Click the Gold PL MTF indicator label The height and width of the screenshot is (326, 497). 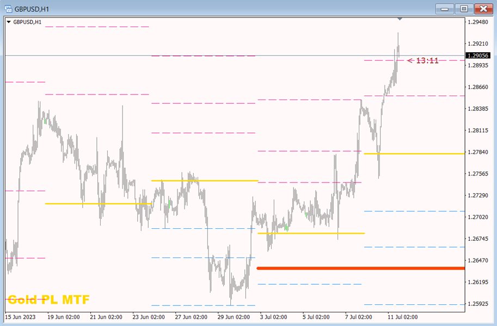click(x=48, y=299)
